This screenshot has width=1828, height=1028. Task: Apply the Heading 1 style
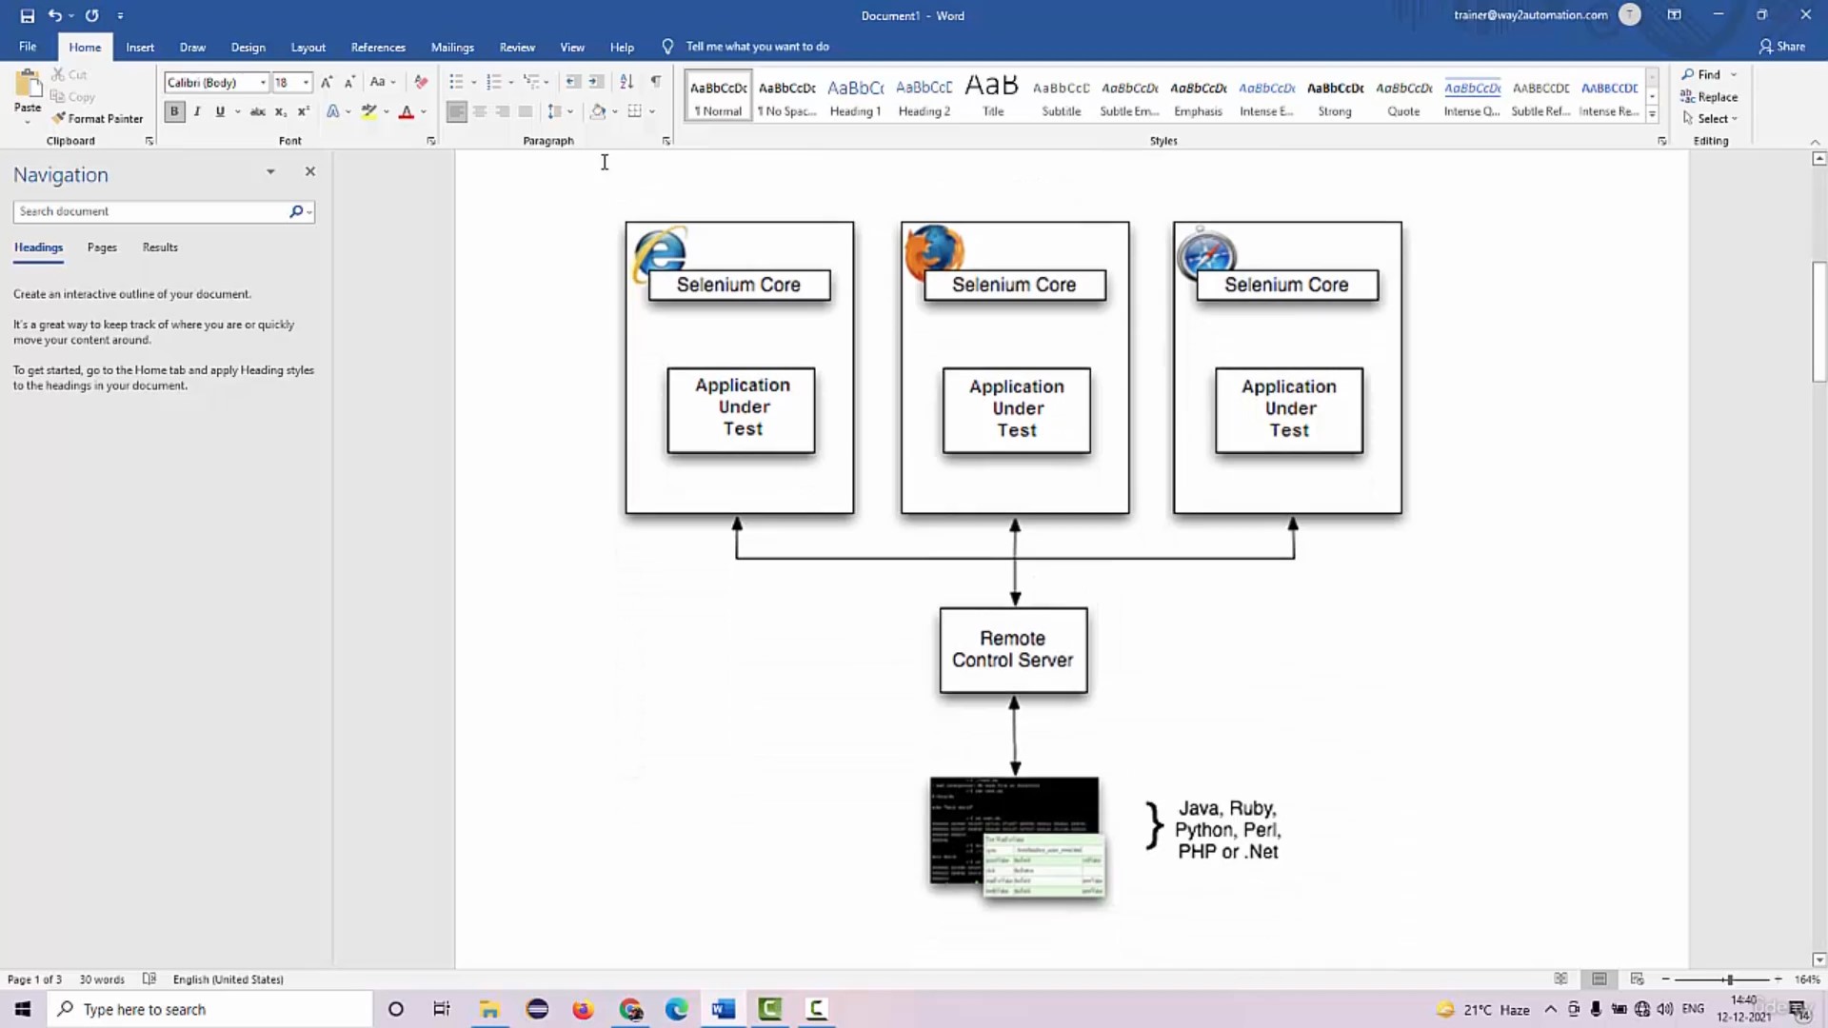(856, 96)
